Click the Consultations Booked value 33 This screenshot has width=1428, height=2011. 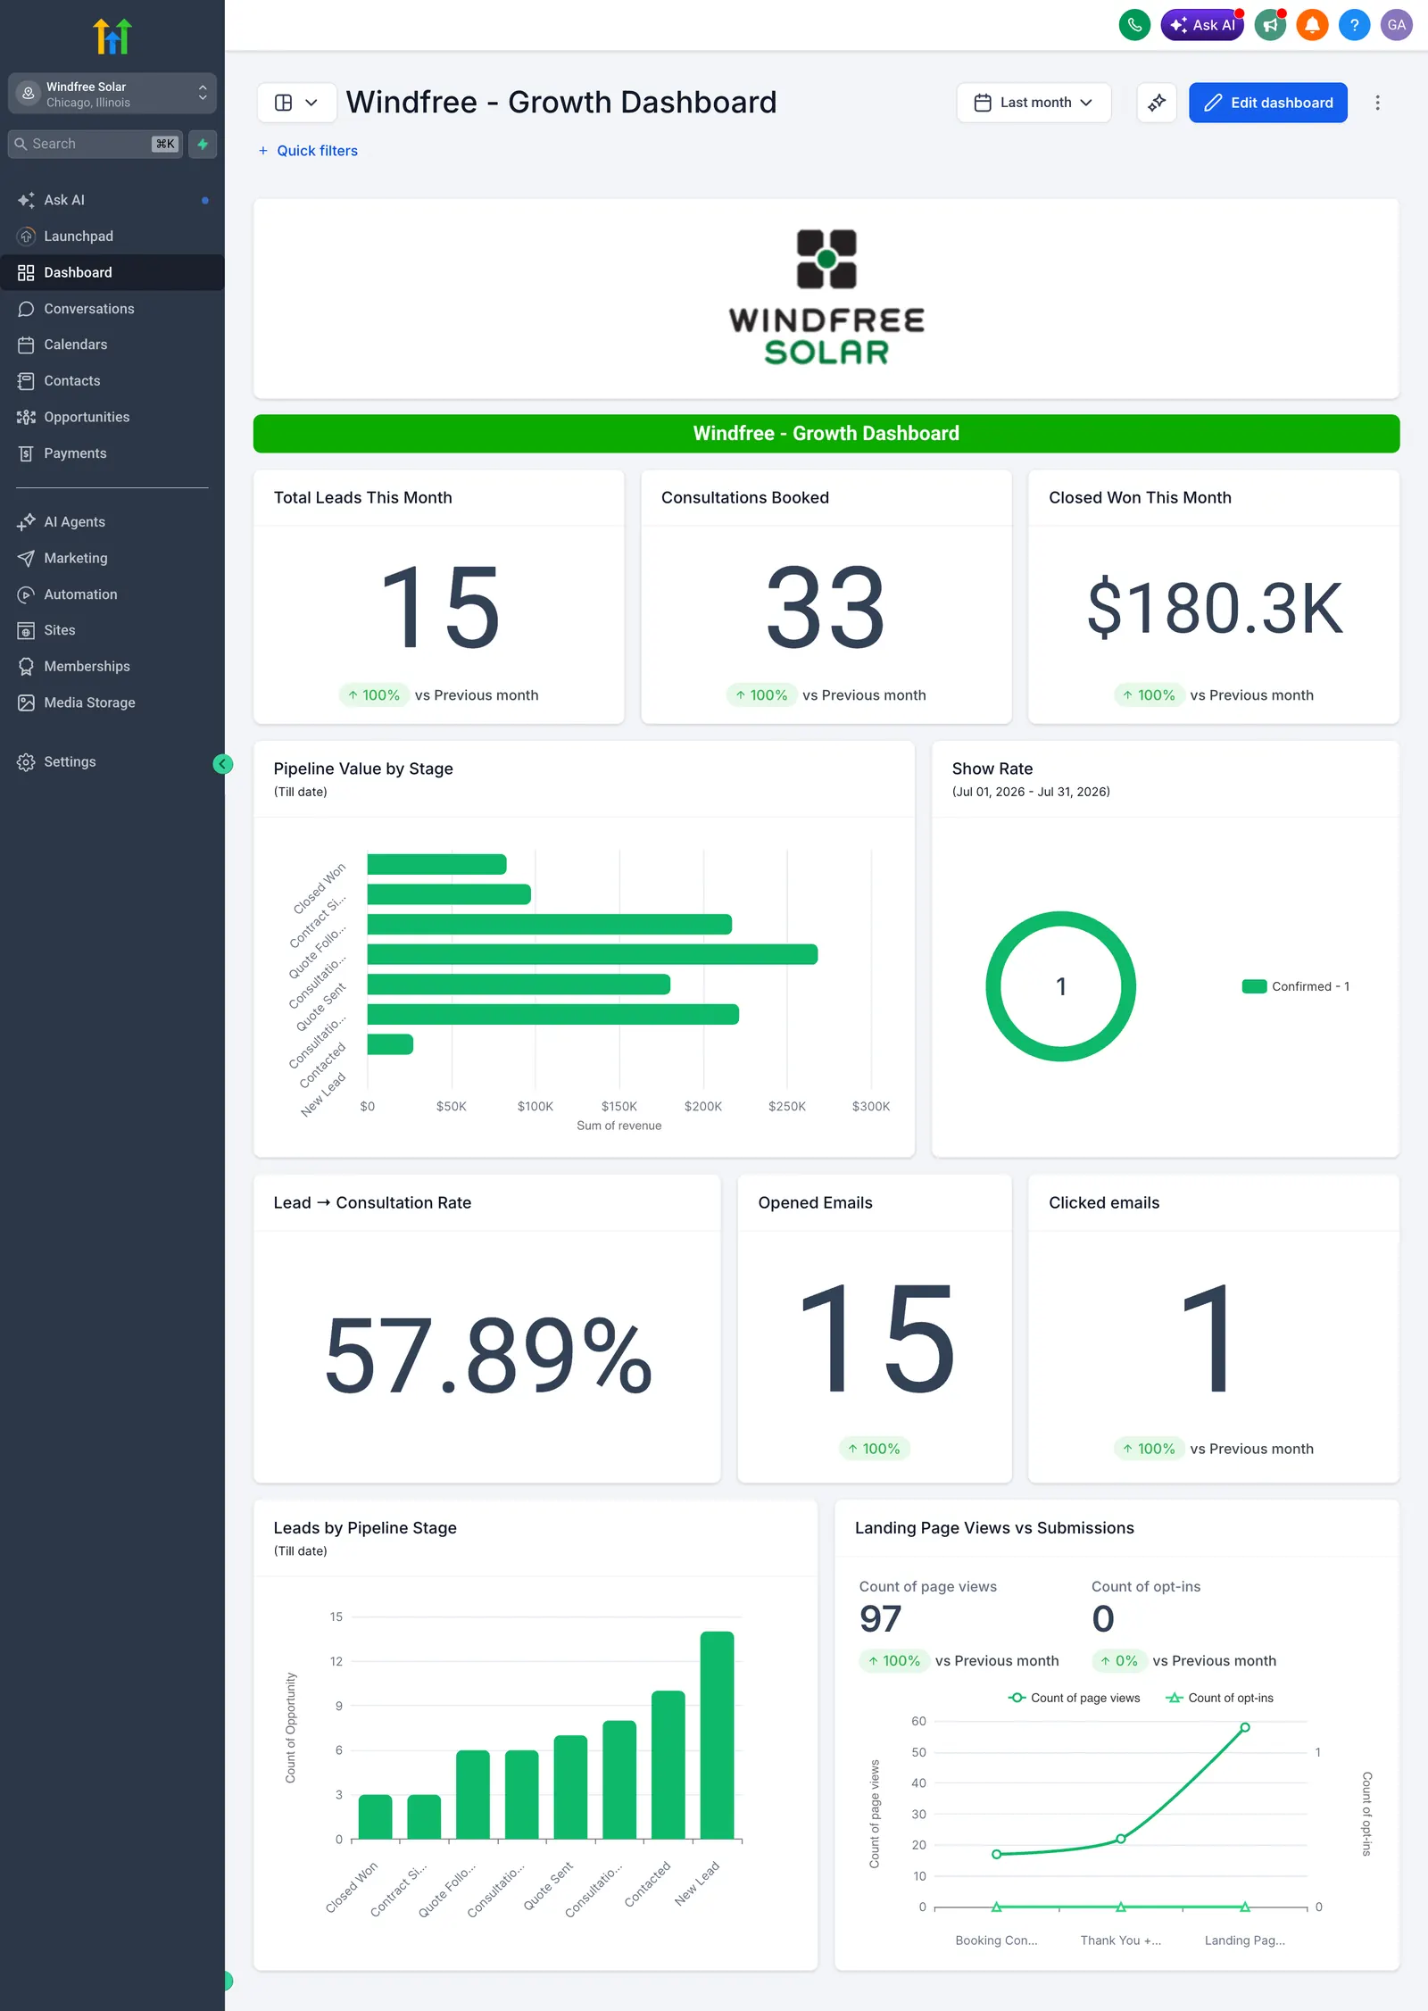coord(826,608)
